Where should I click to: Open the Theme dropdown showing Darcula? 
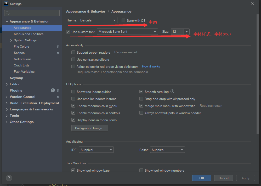[x=98, y=20]
